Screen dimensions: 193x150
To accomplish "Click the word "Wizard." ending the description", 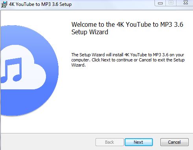I will 78,65.
